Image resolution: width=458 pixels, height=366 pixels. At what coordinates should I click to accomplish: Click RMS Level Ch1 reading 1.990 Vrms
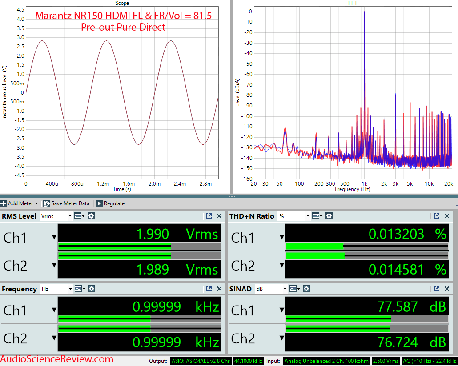point(177,234)
